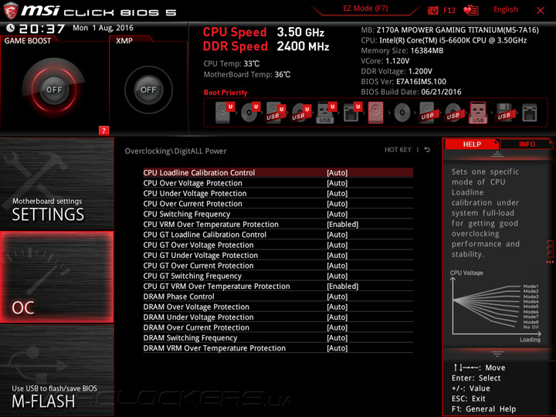Open DRAM VRM Over Temperature Protection Auto value
556x417 pixels.
[337, 348]
